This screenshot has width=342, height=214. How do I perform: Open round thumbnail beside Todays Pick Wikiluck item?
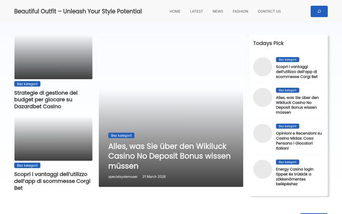click(263, 97)
